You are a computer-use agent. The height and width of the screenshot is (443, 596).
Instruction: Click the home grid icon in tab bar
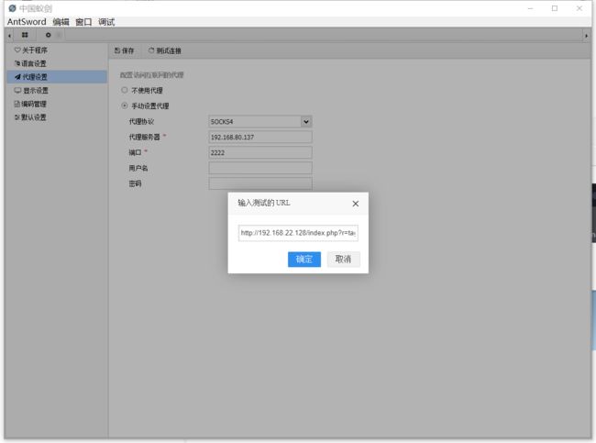click(x=25, y=35)
